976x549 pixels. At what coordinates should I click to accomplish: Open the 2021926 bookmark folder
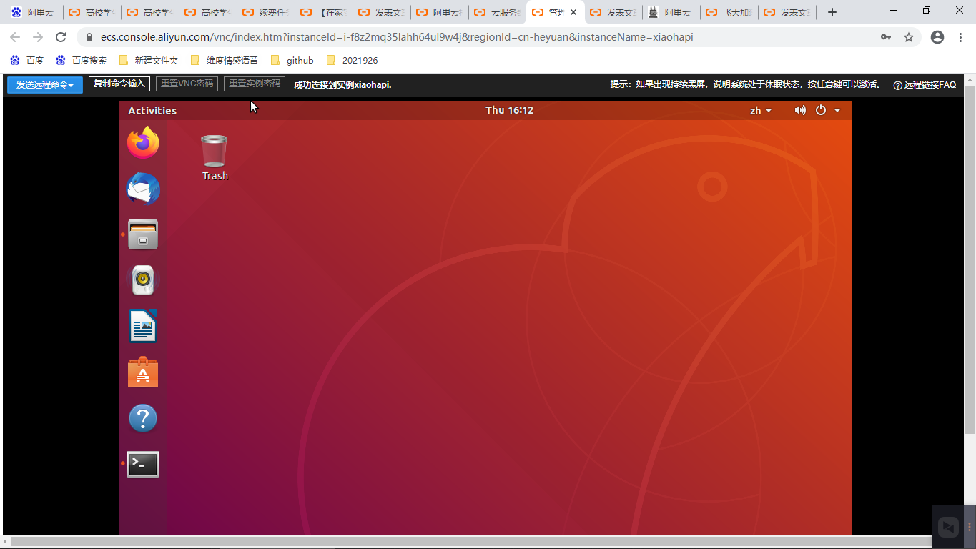(x=352, y=60)
